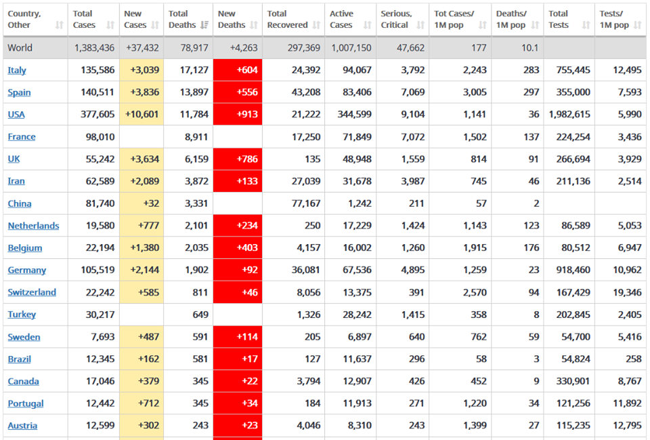The image size is (650, 440).
Task: Open the Germany country link
Action: coord(27,271)
